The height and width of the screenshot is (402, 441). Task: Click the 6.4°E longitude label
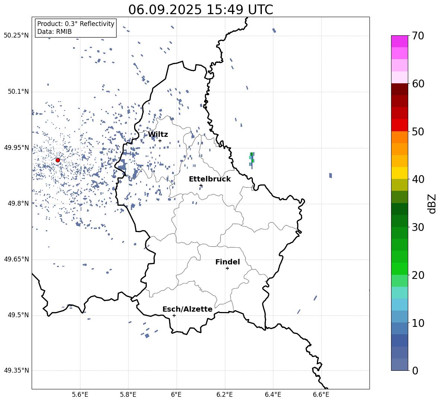(273, 395)
